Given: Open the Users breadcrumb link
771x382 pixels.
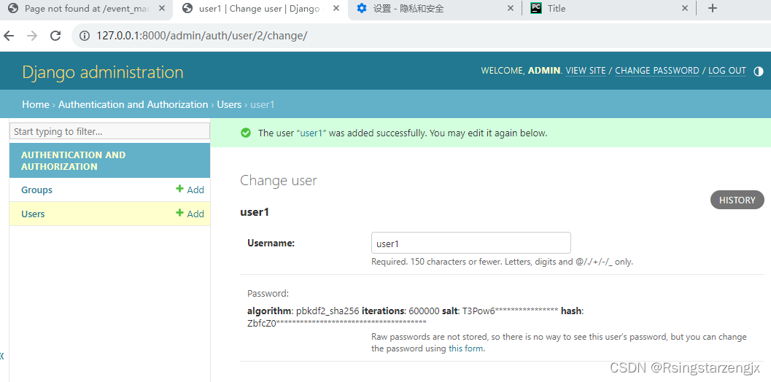Looking at the screenshot, I should 229,105.
